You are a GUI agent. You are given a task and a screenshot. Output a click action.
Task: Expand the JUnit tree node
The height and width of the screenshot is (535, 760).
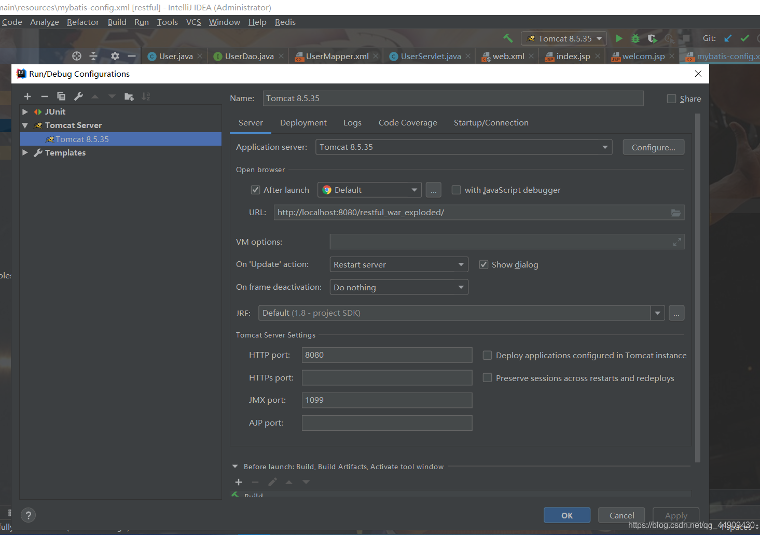click(25, 111)
